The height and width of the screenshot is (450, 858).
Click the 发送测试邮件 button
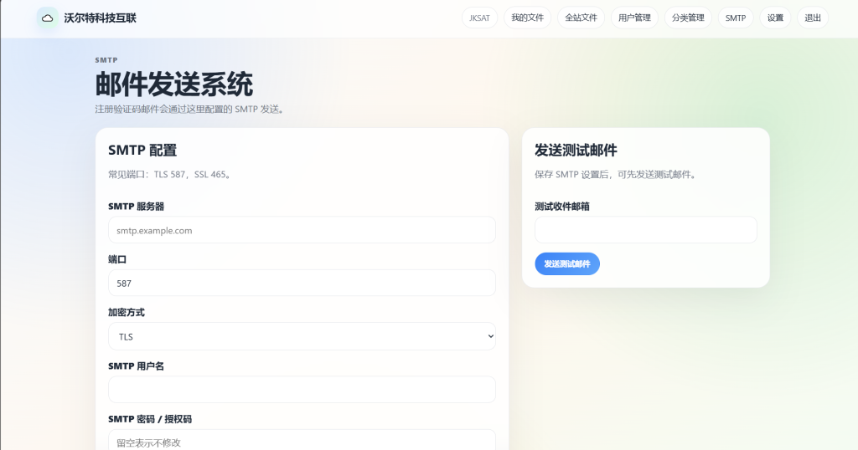click(567, 263)
